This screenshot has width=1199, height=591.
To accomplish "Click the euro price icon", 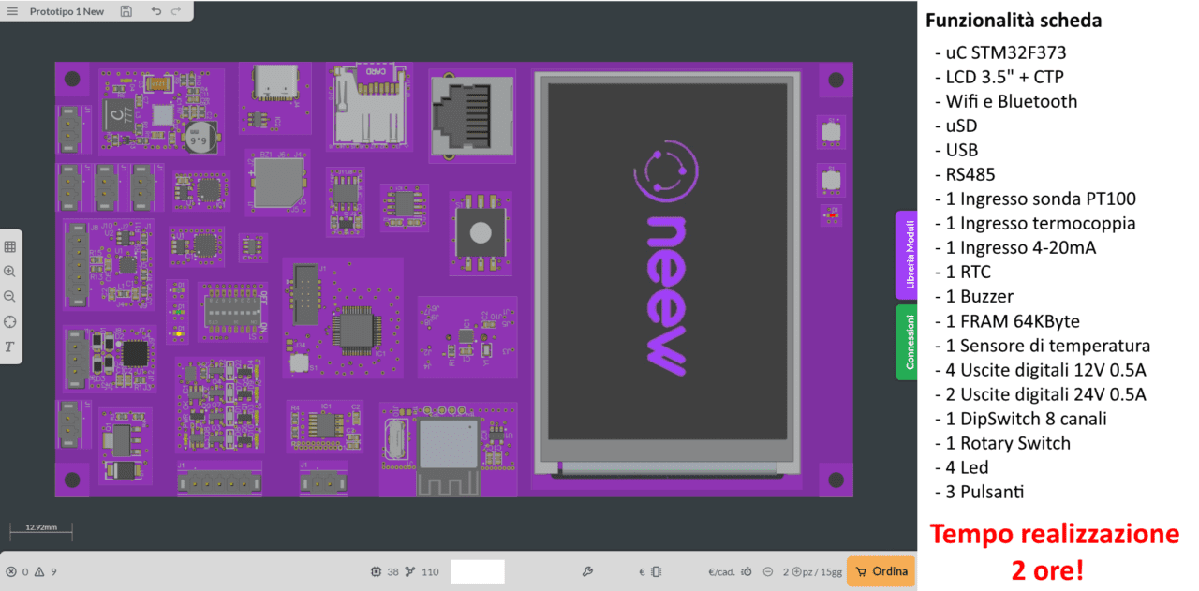I will tap(643, 571).
